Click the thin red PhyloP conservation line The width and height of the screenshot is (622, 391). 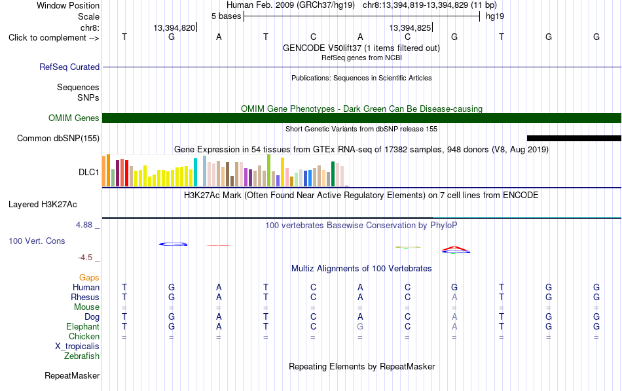pyautogui.click(x=219, y=246)
